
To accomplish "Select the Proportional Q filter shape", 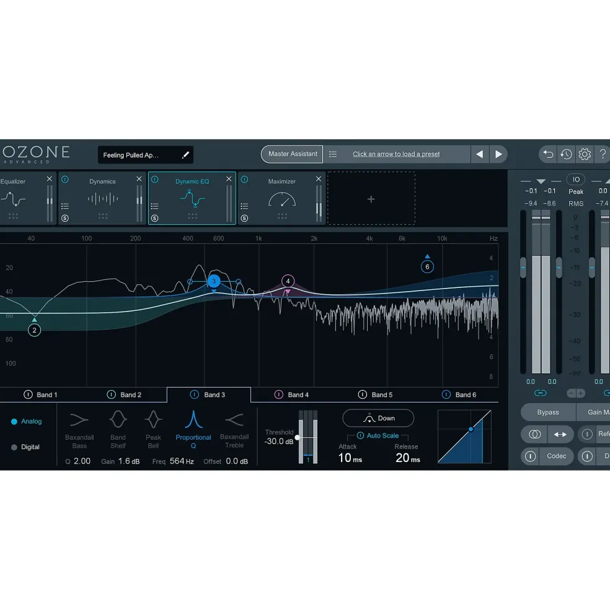I will click(x=193, y=430).
